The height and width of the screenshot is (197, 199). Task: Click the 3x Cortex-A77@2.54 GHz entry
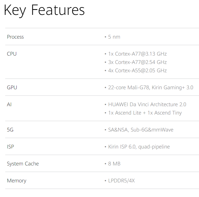137,62
